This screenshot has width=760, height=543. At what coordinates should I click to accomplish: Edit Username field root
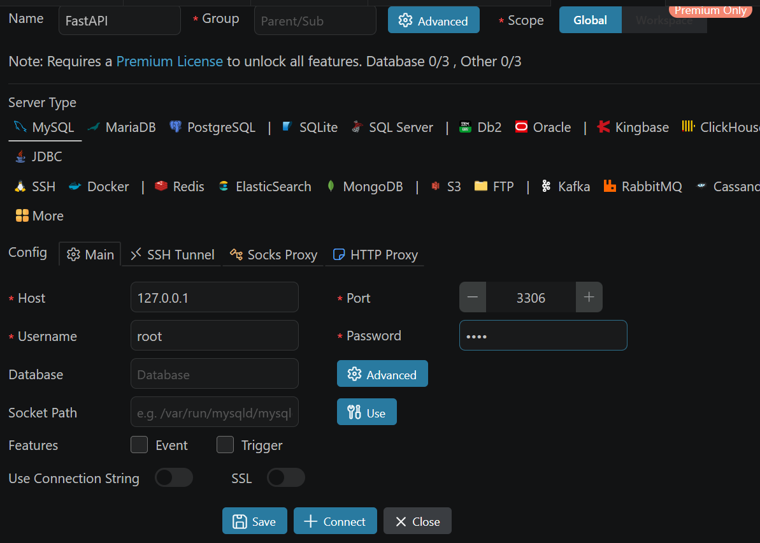[x=215, y=335]
